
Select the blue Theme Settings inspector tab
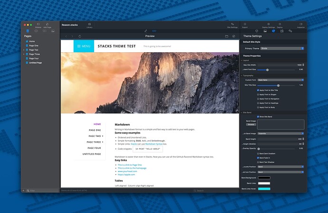point(273,31)
